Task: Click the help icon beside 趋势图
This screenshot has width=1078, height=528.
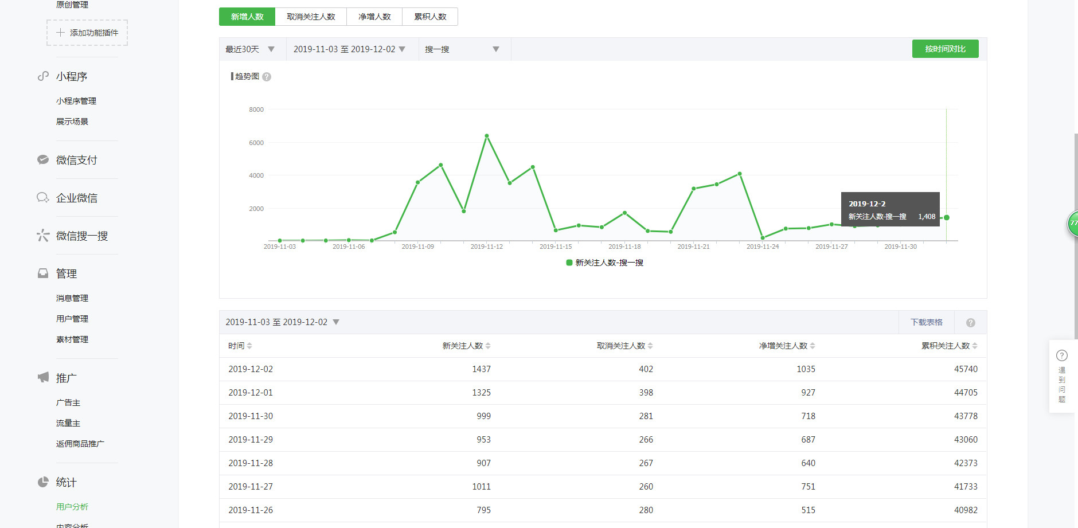Action: click(x=267, y=77)
